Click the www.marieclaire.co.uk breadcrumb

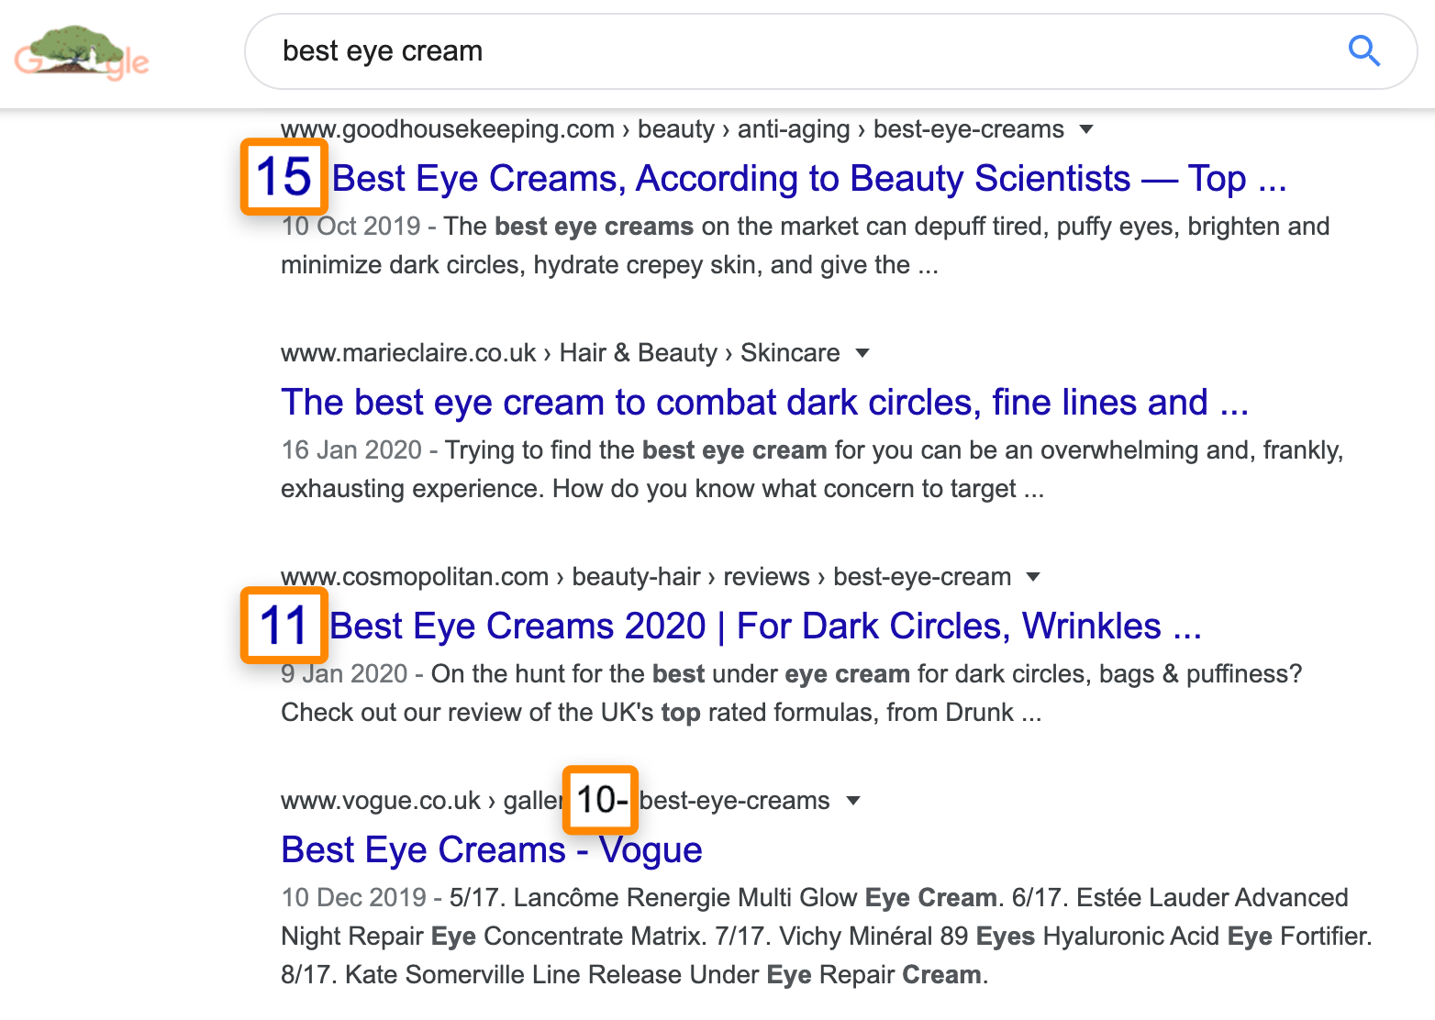(x=408, y=352)
